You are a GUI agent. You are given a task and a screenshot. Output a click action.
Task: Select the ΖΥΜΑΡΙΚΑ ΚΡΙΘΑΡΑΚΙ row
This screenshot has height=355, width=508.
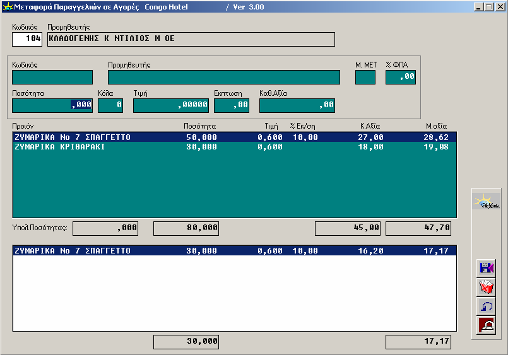coord(235,147)
